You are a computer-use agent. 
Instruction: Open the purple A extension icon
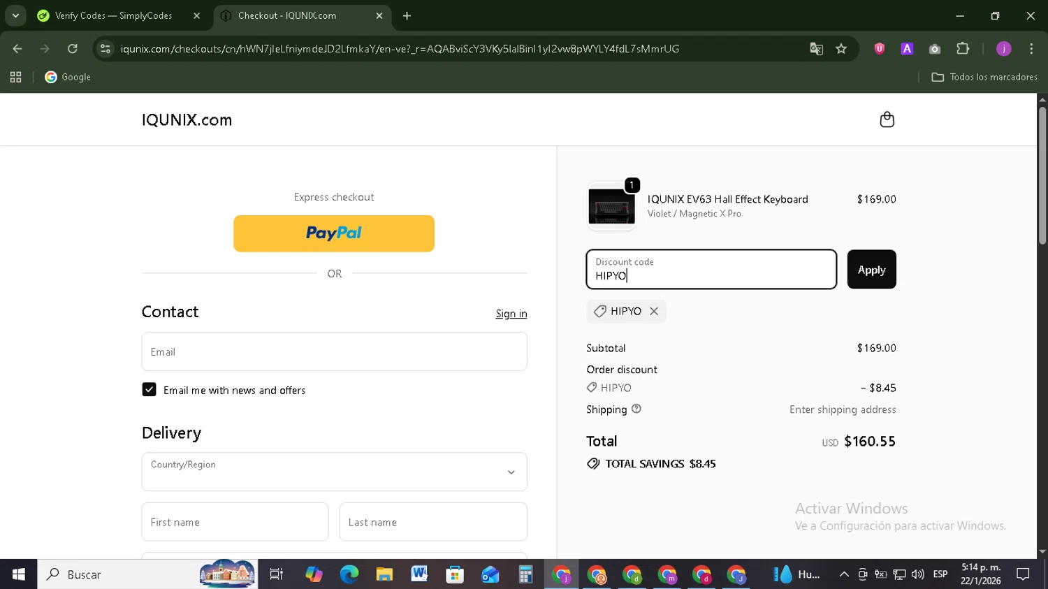pos(907,48)
